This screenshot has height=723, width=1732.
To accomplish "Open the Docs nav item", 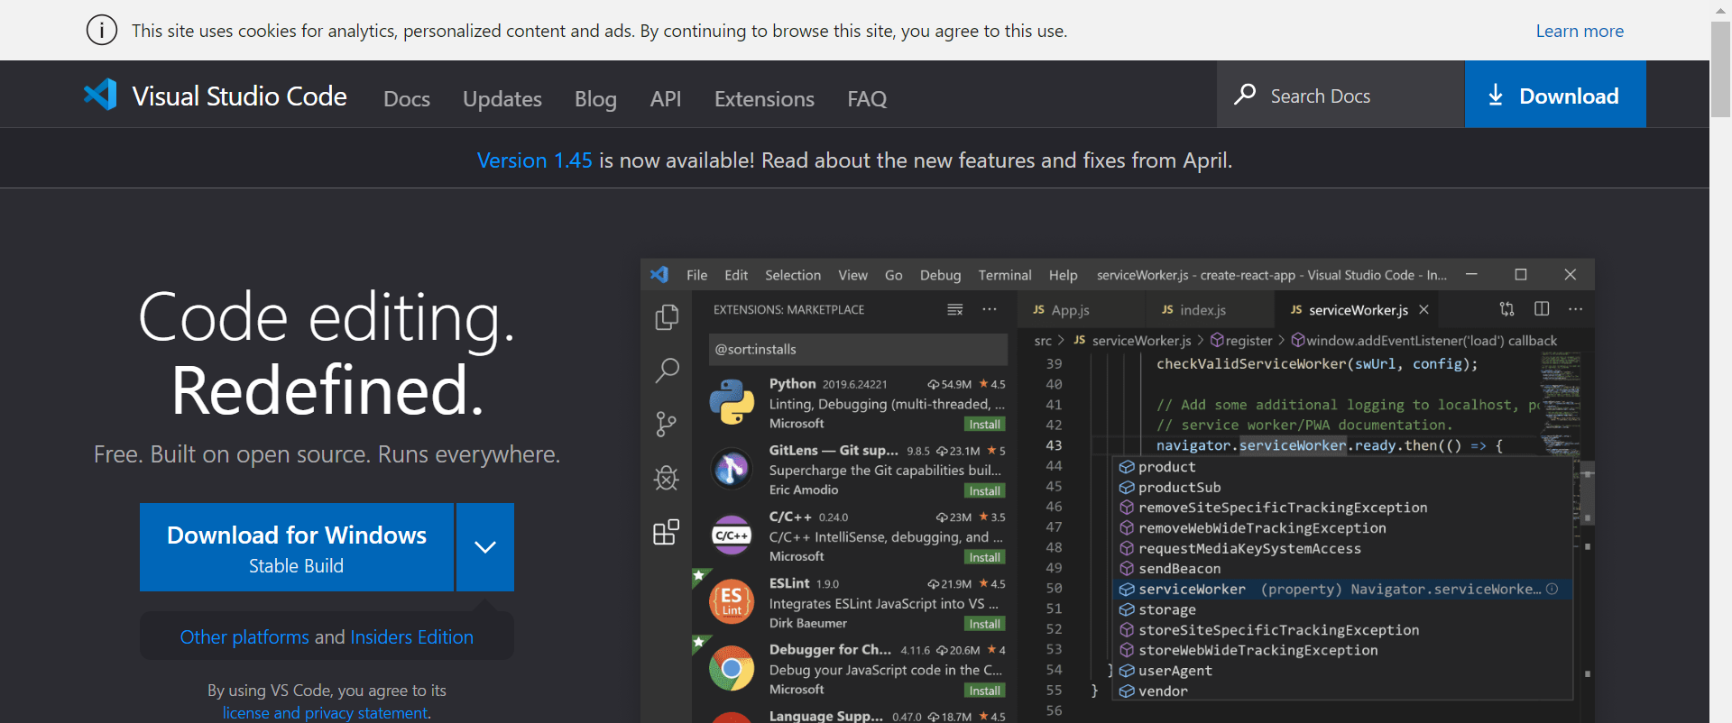I will tap(407, 98).
